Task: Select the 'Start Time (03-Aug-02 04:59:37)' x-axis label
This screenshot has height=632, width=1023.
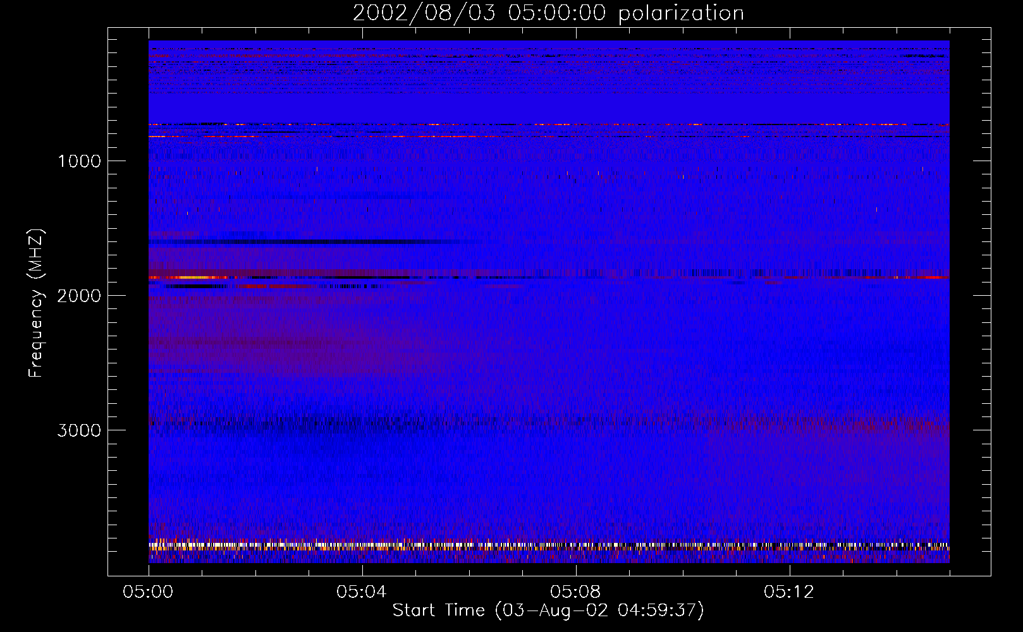Action: 548,611
